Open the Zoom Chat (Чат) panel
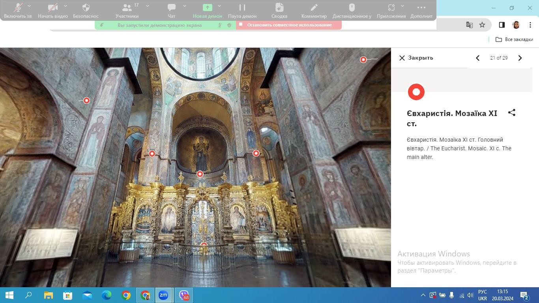 click(x=171, y=10)
